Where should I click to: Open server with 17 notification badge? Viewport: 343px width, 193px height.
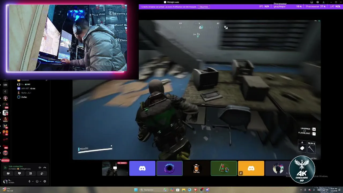pos(5,133)
